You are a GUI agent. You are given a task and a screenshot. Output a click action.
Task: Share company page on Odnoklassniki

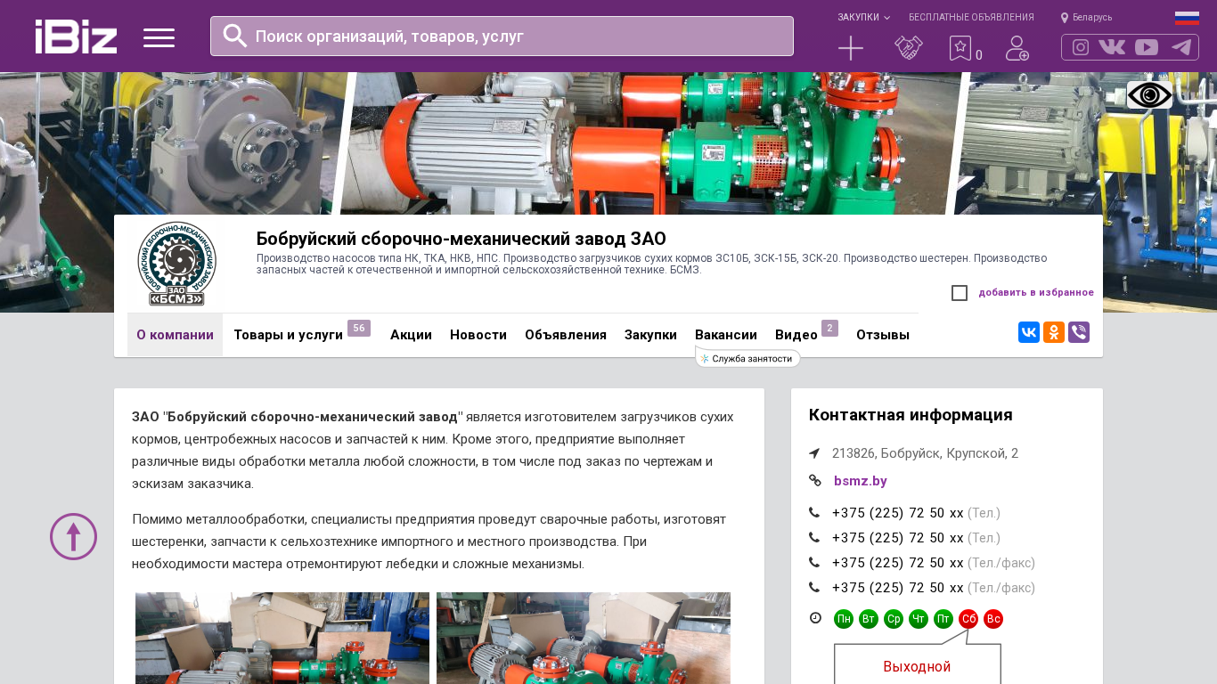point(1054,332)
